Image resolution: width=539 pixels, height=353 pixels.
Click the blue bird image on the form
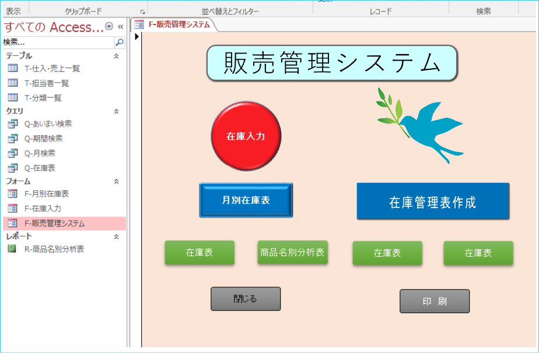[421, 125]
